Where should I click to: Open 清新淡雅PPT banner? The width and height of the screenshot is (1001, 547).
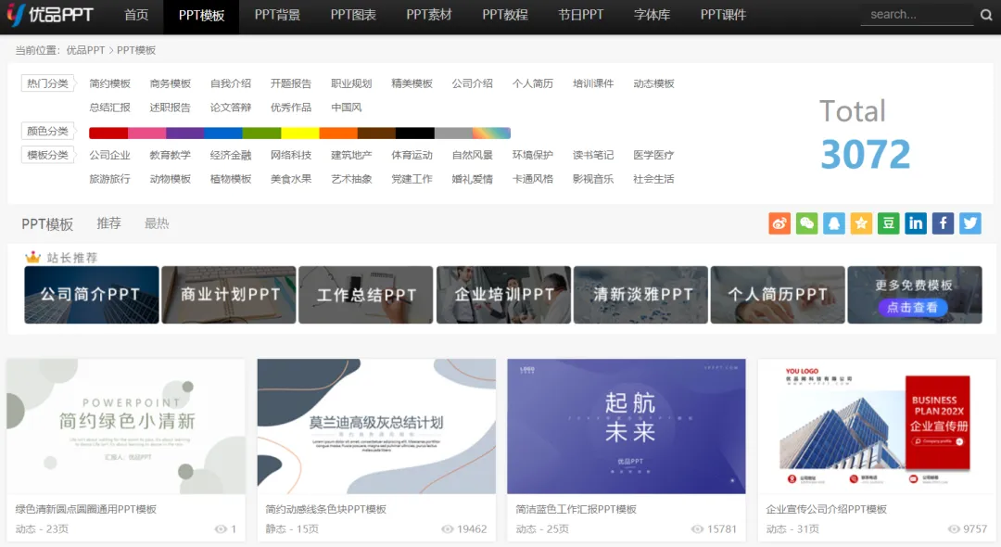[640, 295]
